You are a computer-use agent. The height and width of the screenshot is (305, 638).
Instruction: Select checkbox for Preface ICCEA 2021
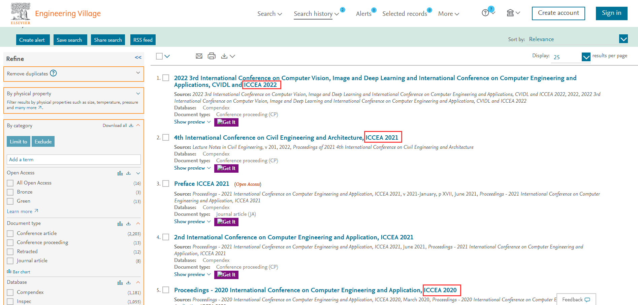(x=166, y=183)
